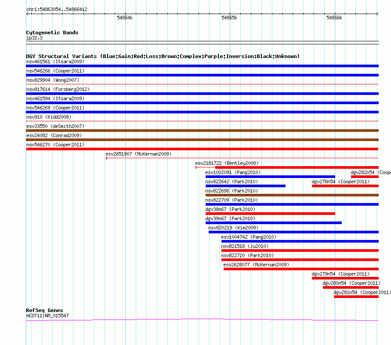Open the dgv280n54 (Cooper2011) label
The width and height of the screenshot is (391, 345).
pyautogui.click(x=351, y=283)
